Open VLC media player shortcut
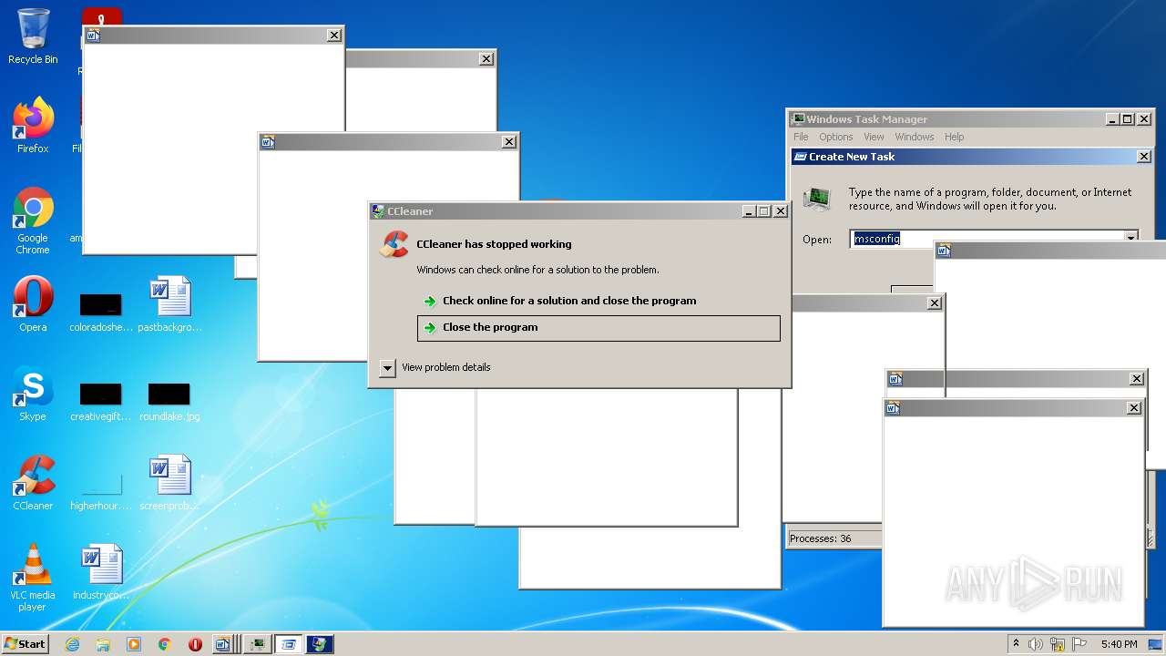The height and width of the screenshot is (656, 1166). [33, 578]
